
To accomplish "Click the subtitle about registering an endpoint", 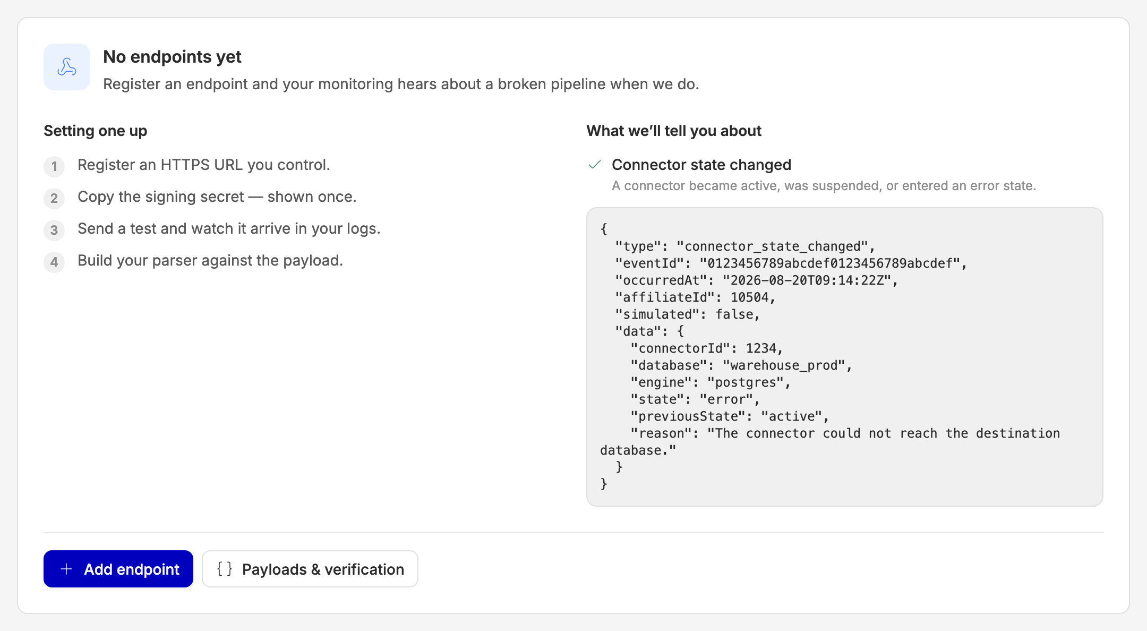I will click(x=401, y=84).
